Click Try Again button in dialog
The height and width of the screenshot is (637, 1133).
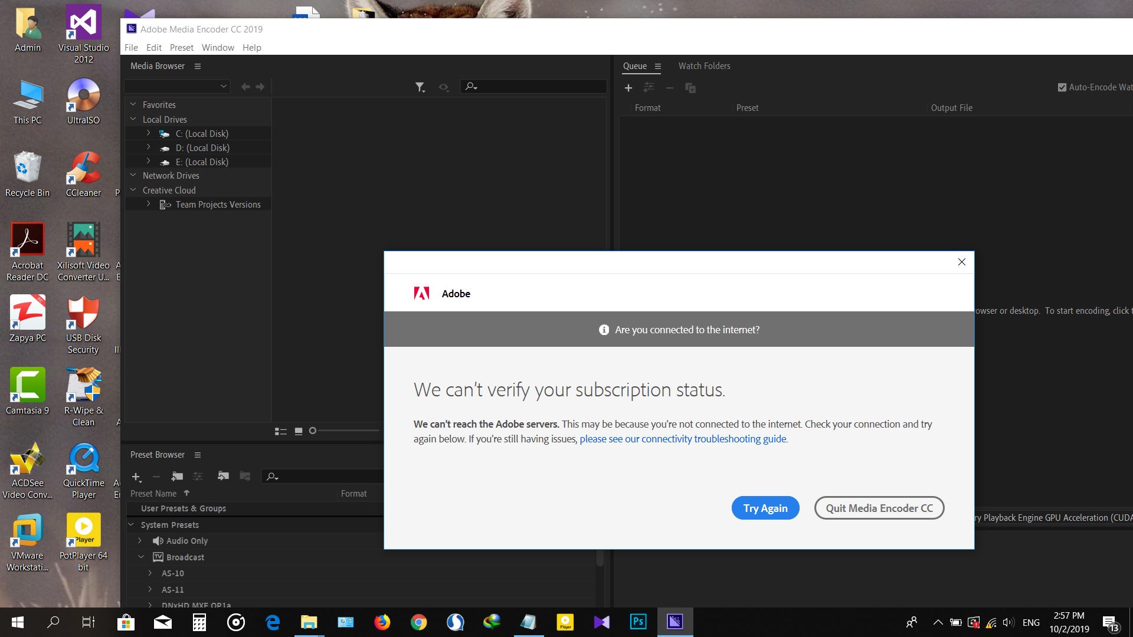766,508
